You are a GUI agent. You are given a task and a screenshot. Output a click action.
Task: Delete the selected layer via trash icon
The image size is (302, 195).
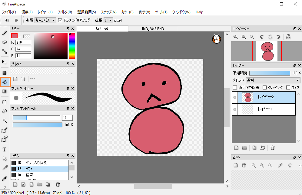[x=272, y=148]
